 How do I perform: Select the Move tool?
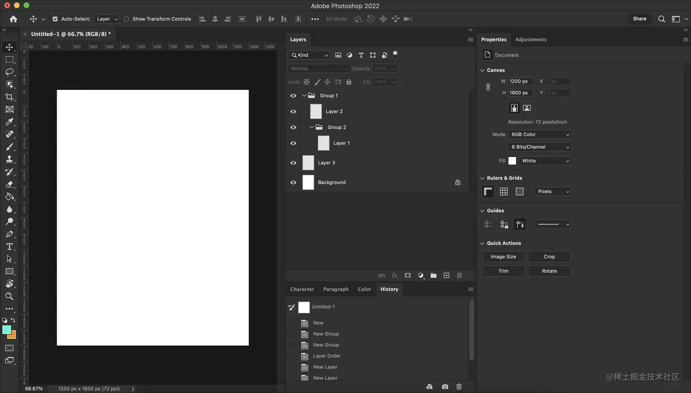click(x=9, y=47)
